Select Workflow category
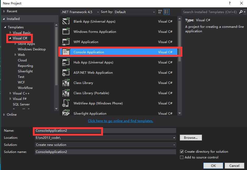The width and height of the screenshot is (247, 170). point(25,88)
